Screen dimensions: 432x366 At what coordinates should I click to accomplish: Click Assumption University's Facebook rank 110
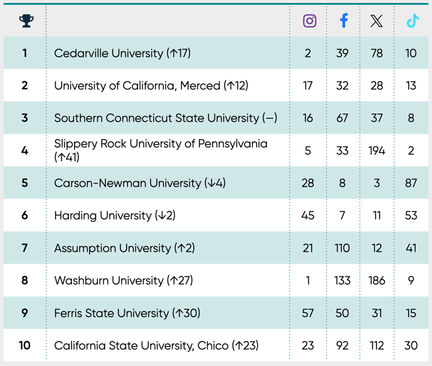tap(342, 248)
